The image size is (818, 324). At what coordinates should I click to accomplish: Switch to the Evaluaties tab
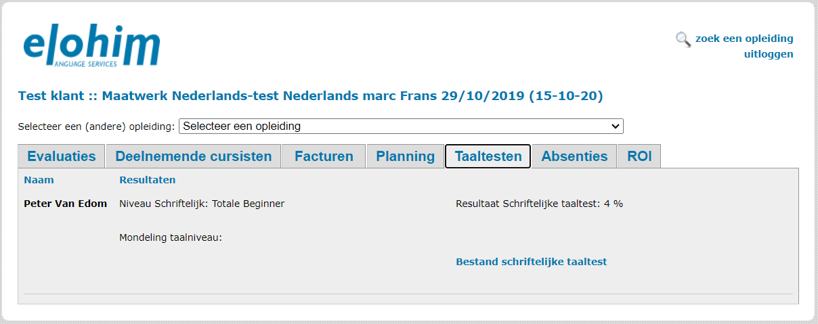(x=62, y=156)
